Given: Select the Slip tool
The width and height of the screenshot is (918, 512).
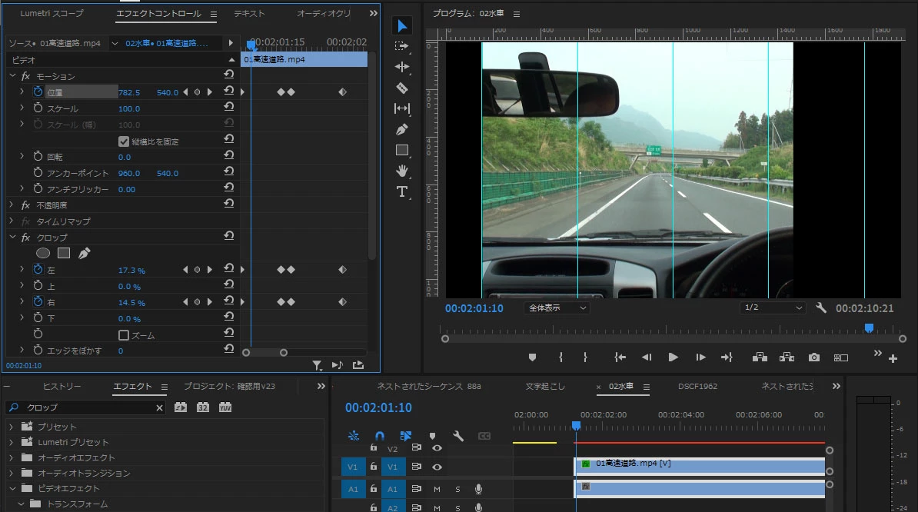Looking at the screenshot, I should 401,108.
